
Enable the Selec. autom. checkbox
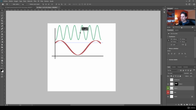tap(12, 4)
